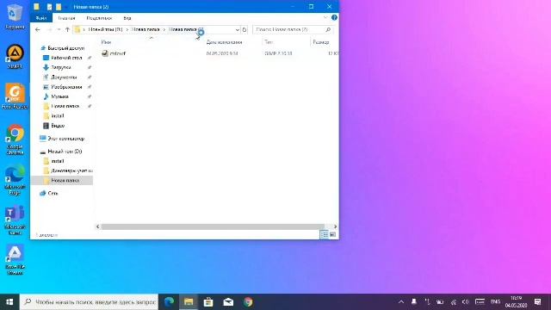Open Mail app from taskbar
551x310 pixels.
(x=228, y=302)
